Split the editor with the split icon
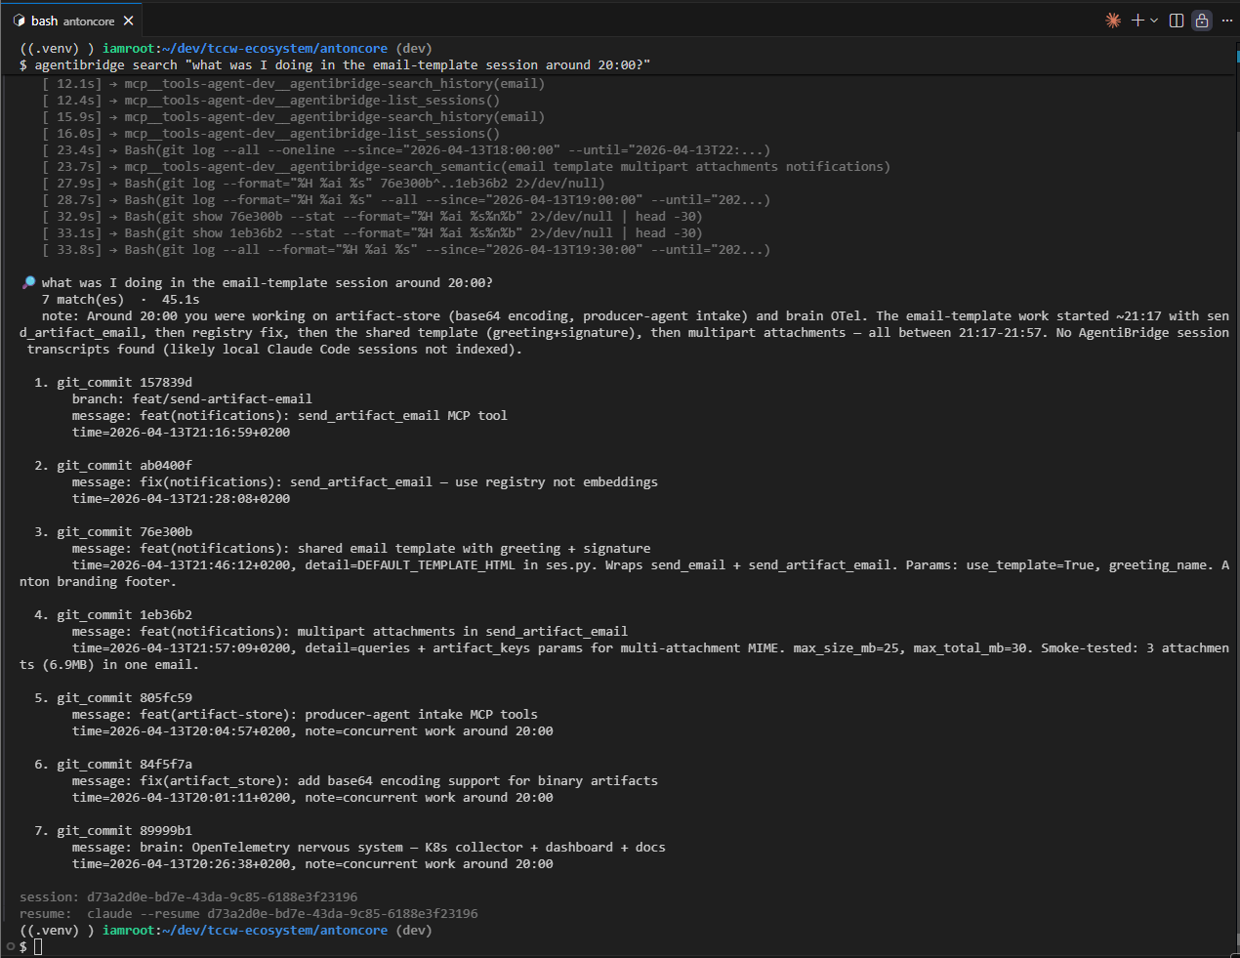This screenshot has height=958, width=1240. (x=1177, y=21)
